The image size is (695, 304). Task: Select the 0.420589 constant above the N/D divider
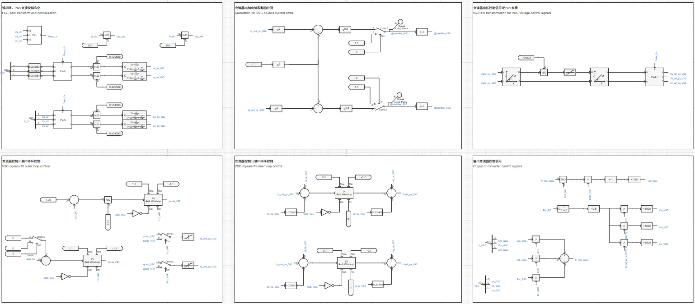pos(114,56)
